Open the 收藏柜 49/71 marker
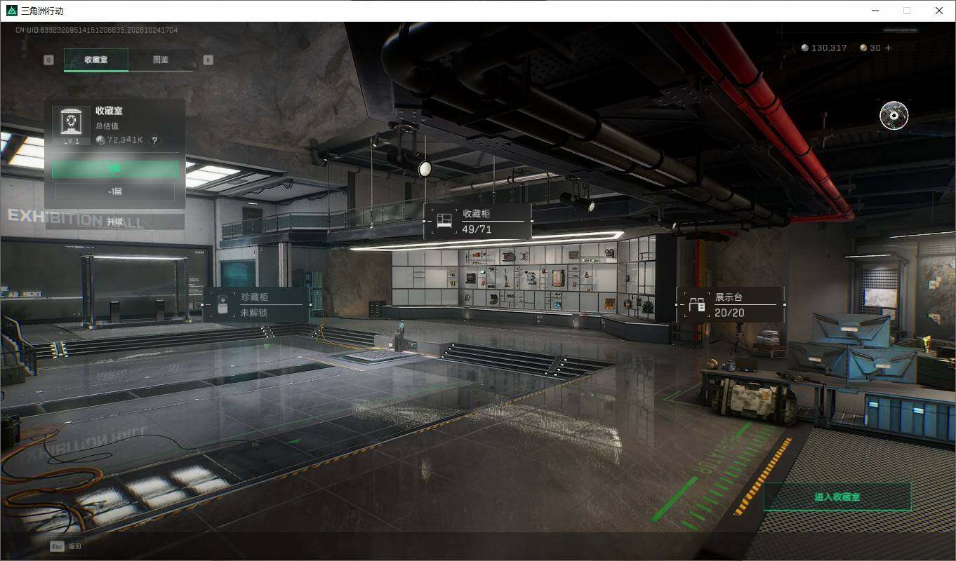The image size is (956, 561). tap(478, 221)
